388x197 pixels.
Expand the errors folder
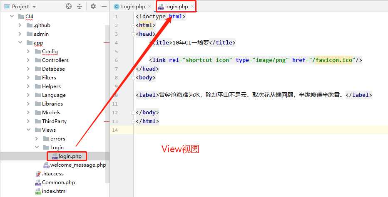click(37, 139)
